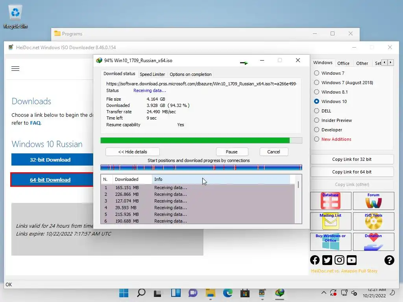Open the Buy Windows or Office tile
Image resolution: width=403 pixels, height=302 pixels.
click(331, 242)
